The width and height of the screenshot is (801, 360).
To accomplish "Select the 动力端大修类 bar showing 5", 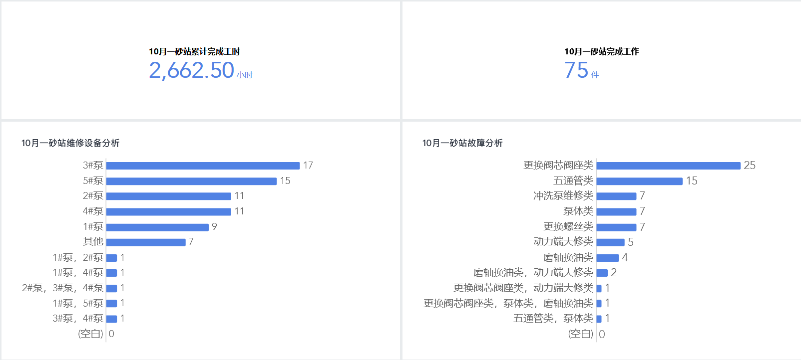I will [610, 242].
